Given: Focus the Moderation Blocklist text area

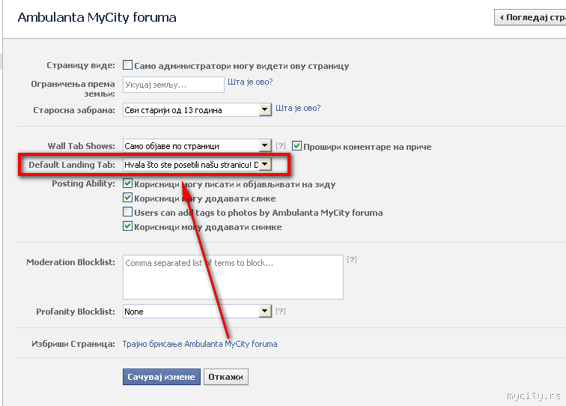Looking at the screenshot, I should (x=232, y=276).
